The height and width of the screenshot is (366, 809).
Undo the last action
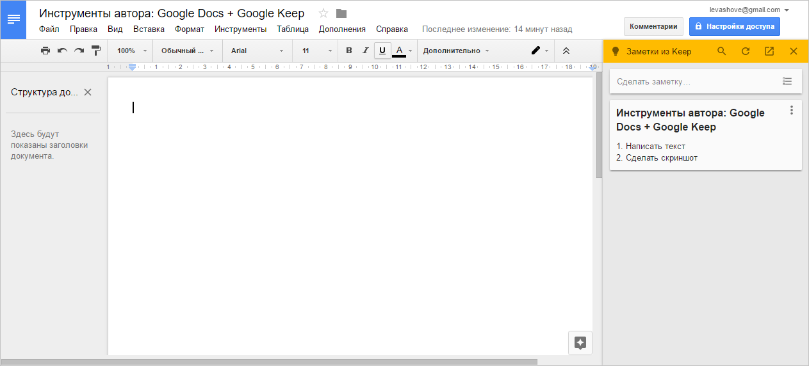click(62, 51)
